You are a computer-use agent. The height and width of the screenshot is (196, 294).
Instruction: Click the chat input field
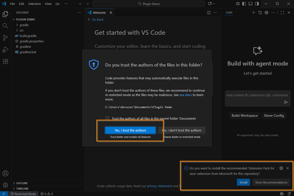[257, 99]
